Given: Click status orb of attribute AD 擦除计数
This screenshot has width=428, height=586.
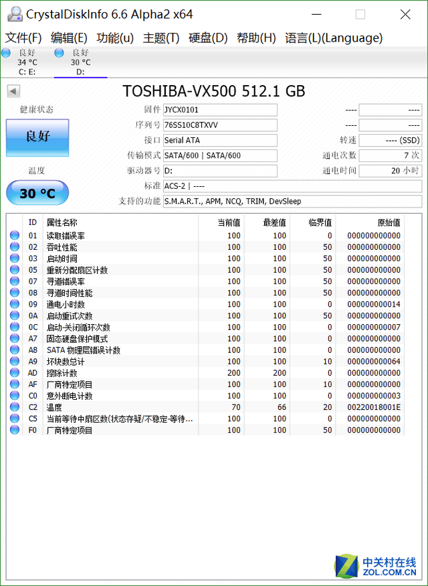Looking at the screenshot, I should 15,372.
